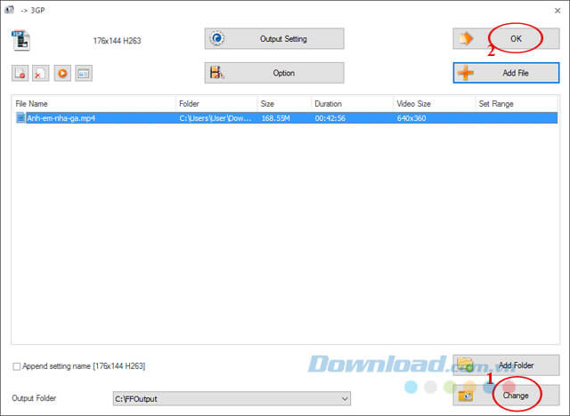Open the C:\FFOutput combo box
Viewport: 570px width, 416px height.
click(x=232, y=398)
